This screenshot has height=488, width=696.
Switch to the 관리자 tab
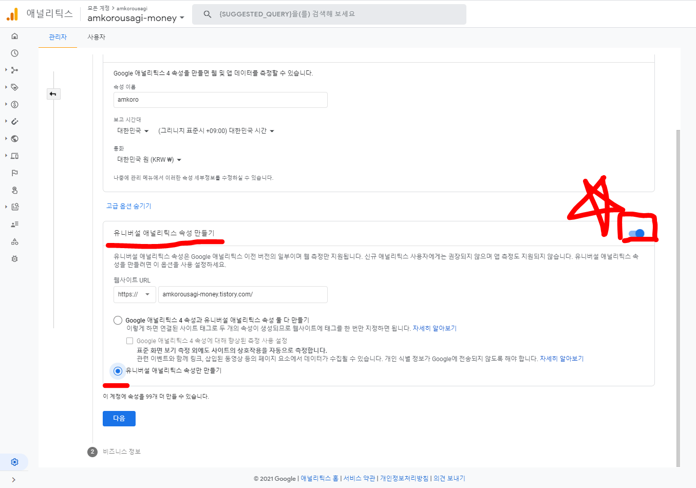coord(58,37)
